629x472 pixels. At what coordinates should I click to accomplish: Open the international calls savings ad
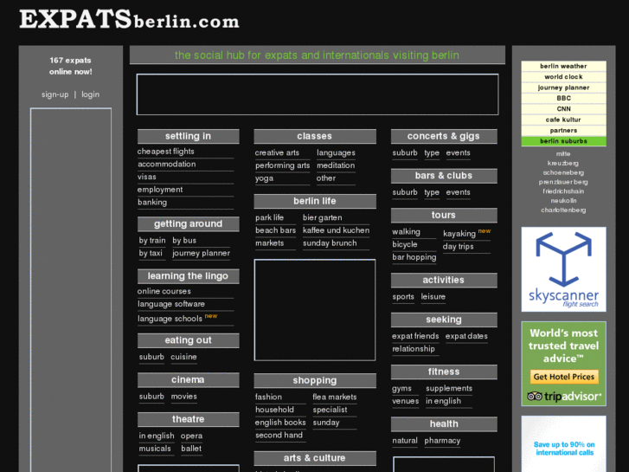click(x=563, y=444)
